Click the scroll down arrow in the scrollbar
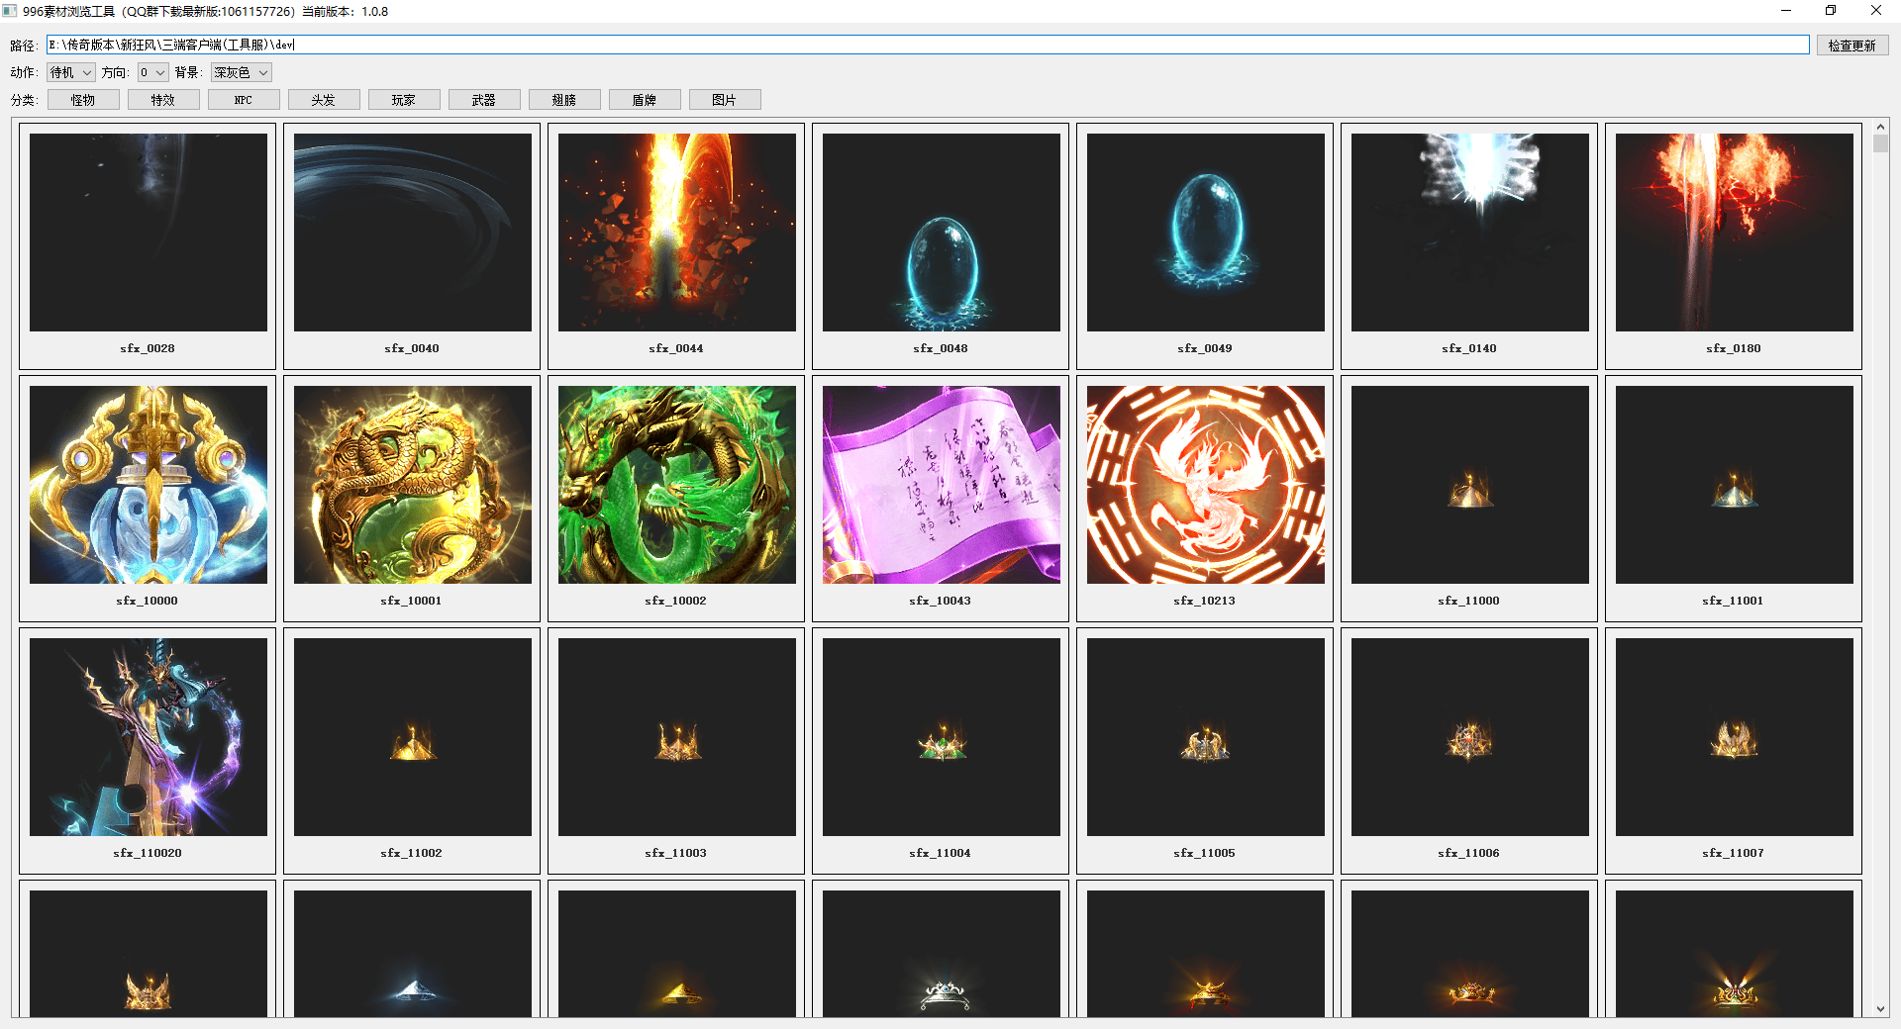 point(1880,1009)
